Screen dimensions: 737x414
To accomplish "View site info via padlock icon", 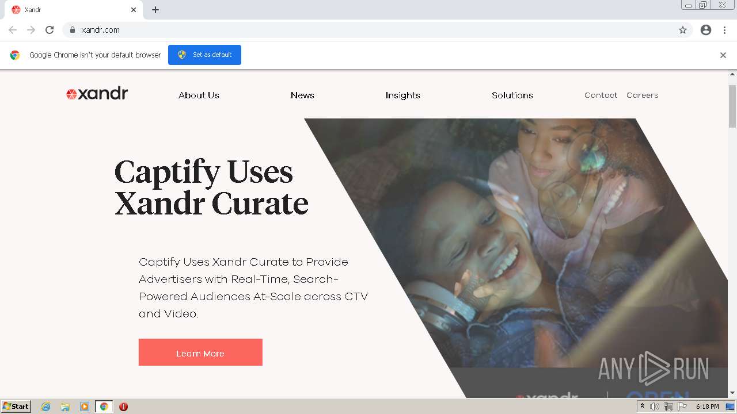I will (x=72, y=30).
